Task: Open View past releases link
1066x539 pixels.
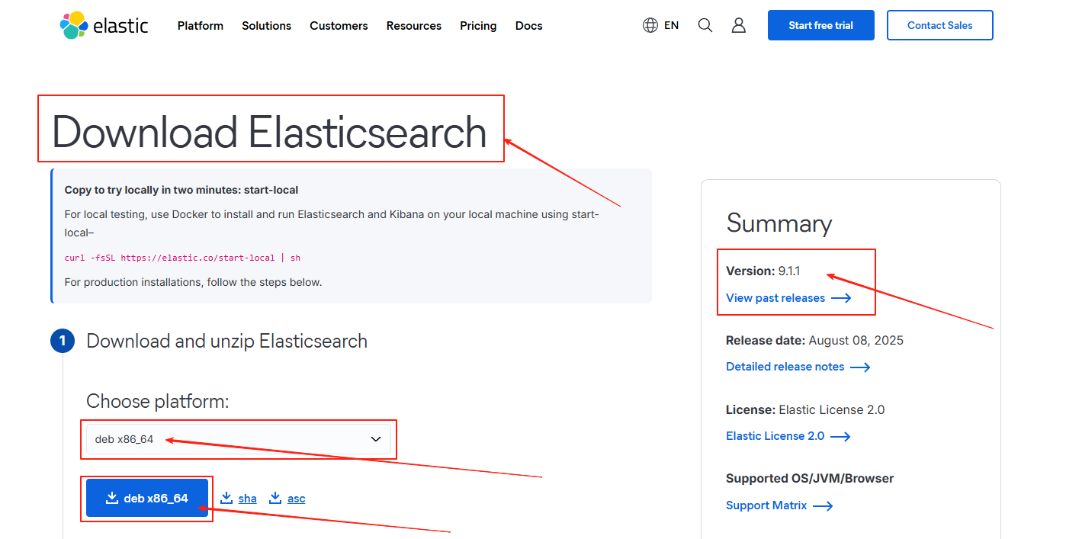Action: (788, 298)
